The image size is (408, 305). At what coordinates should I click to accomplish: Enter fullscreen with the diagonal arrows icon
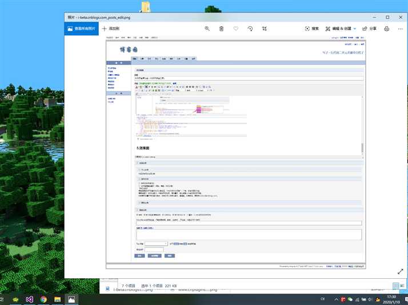pyautogui.click(x=401, y=271)
